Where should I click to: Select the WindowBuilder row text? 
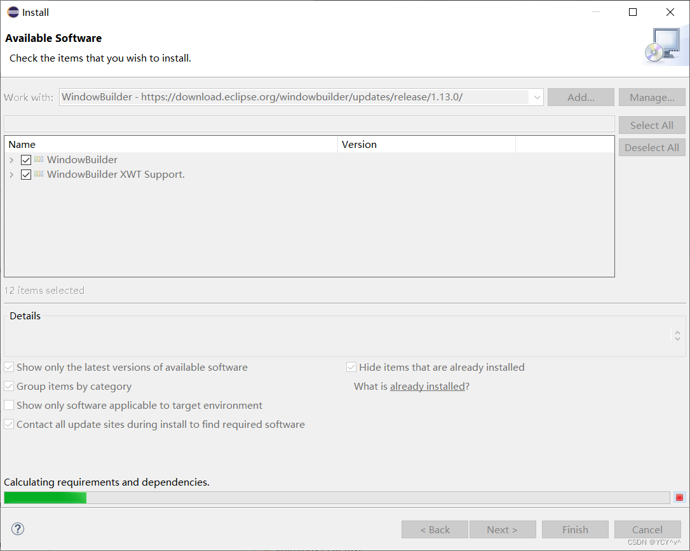(83, 159)
